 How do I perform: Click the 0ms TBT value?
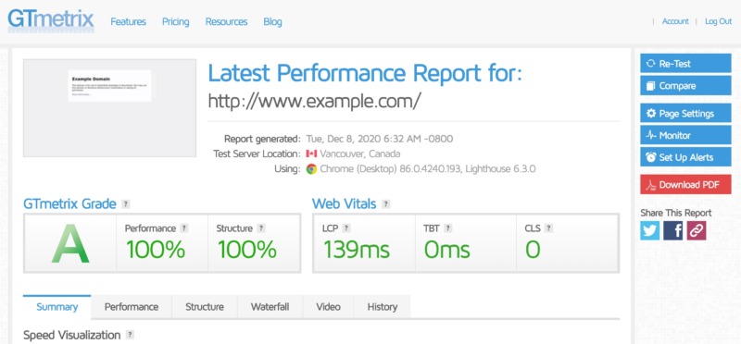(x=447, y=250)
